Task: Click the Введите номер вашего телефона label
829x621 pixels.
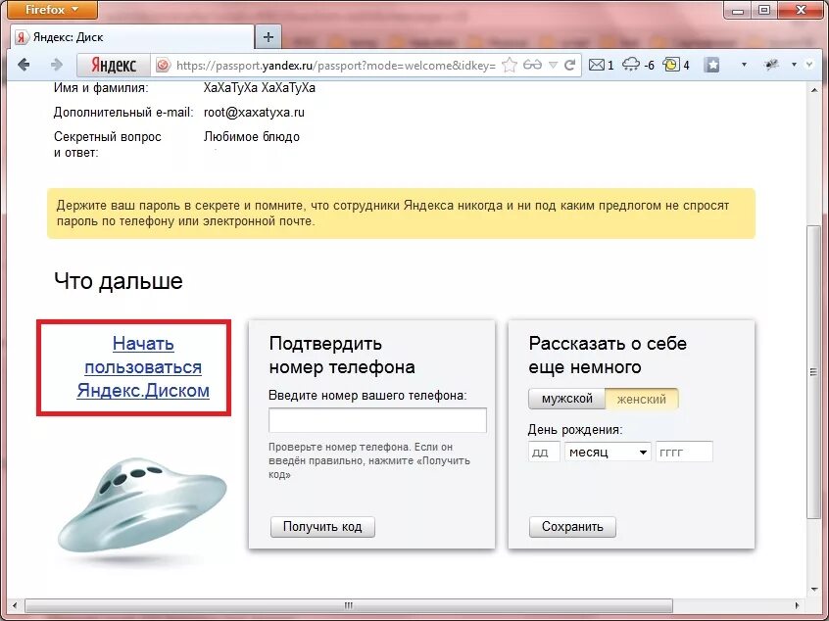Action: click(x=367, y=396)
